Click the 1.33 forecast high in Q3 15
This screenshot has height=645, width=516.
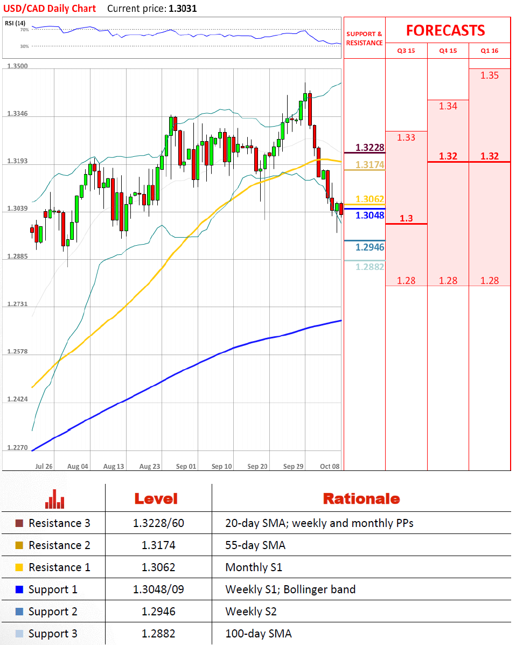coord(406,137)
